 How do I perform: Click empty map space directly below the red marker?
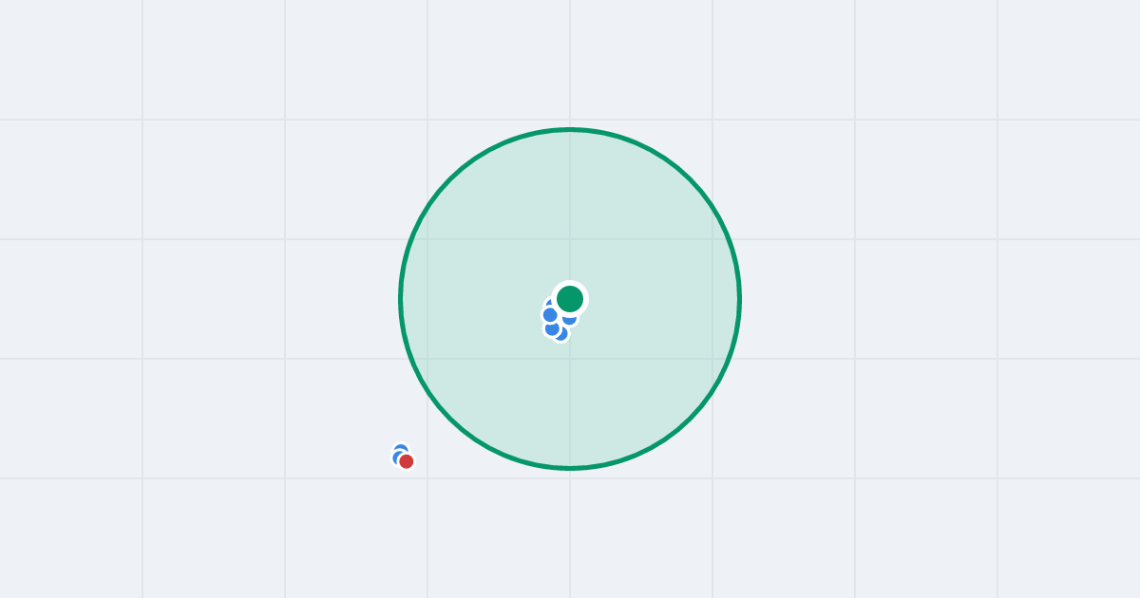pyautogui.click(x=407, y=532)
